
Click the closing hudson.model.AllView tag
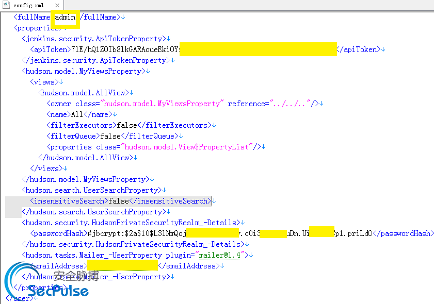(86, 158)
